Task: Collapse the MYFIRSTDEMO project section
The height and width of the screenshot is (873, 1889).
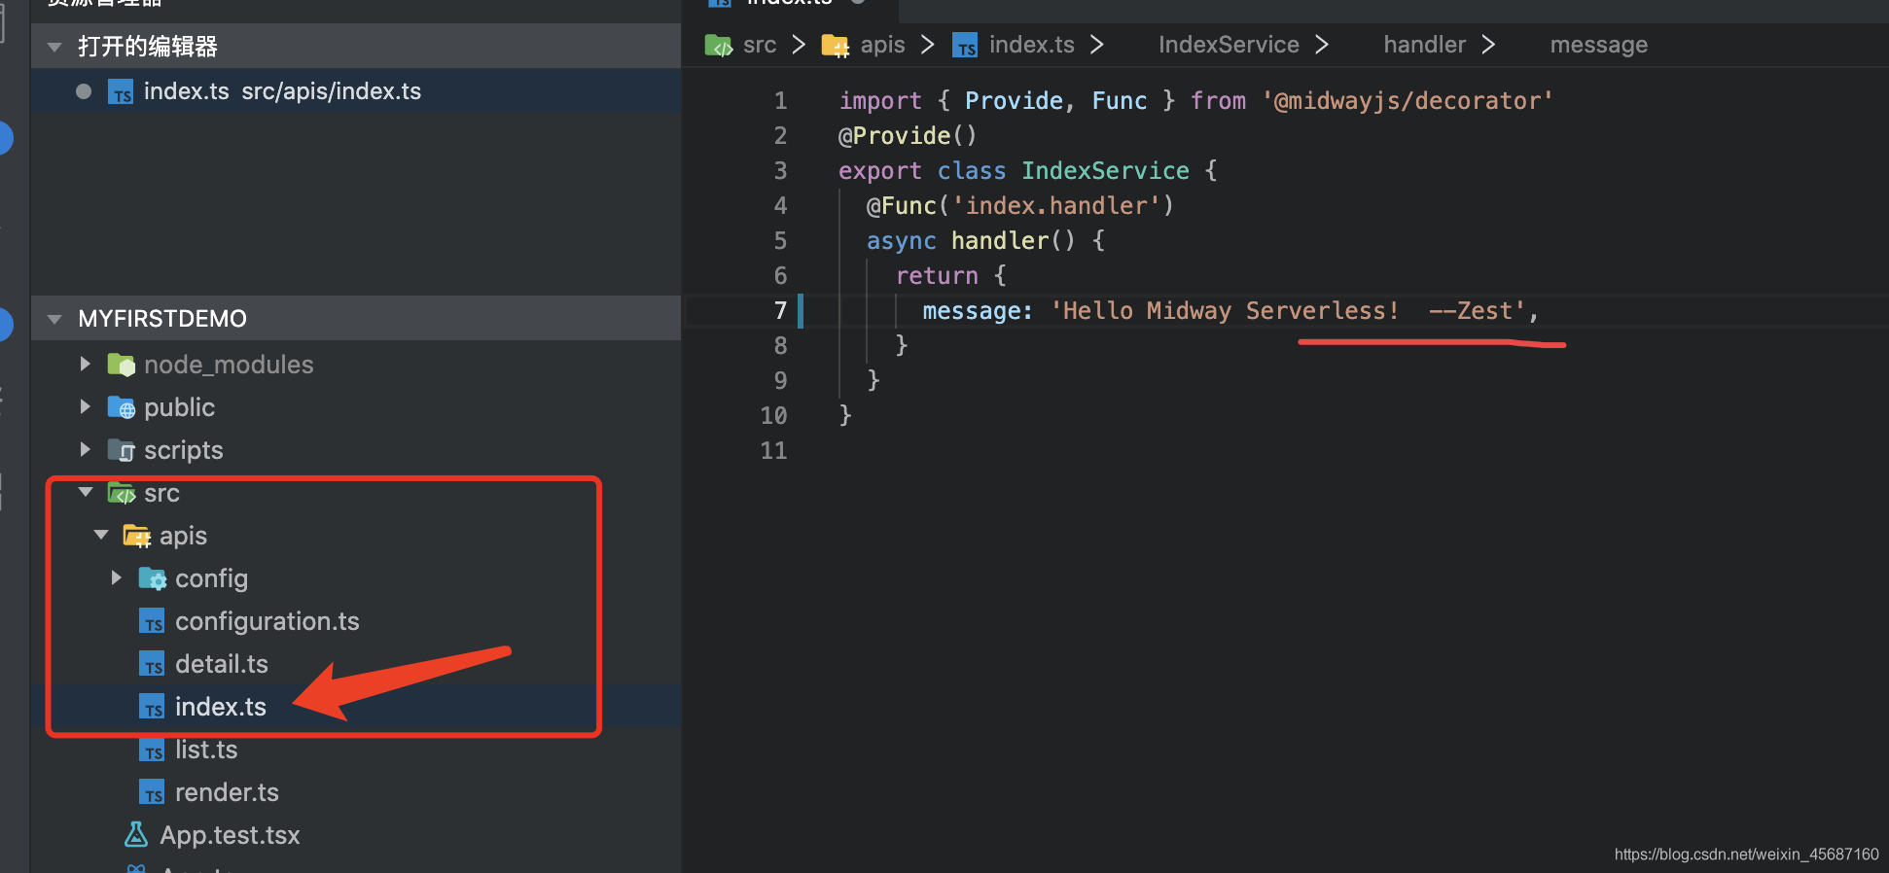Action: tap(54, 318)
